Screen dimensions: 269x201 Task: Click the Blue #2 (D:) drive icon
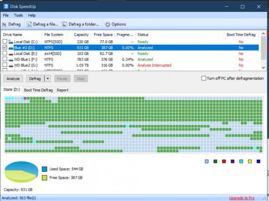pyautogui.click(x=11, y=48)
